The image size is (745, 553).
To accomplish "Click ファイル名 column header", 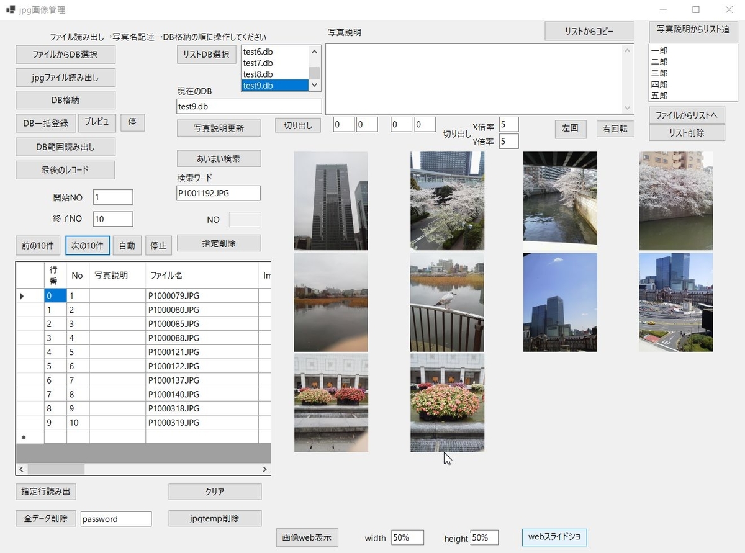I will [202, 275].
